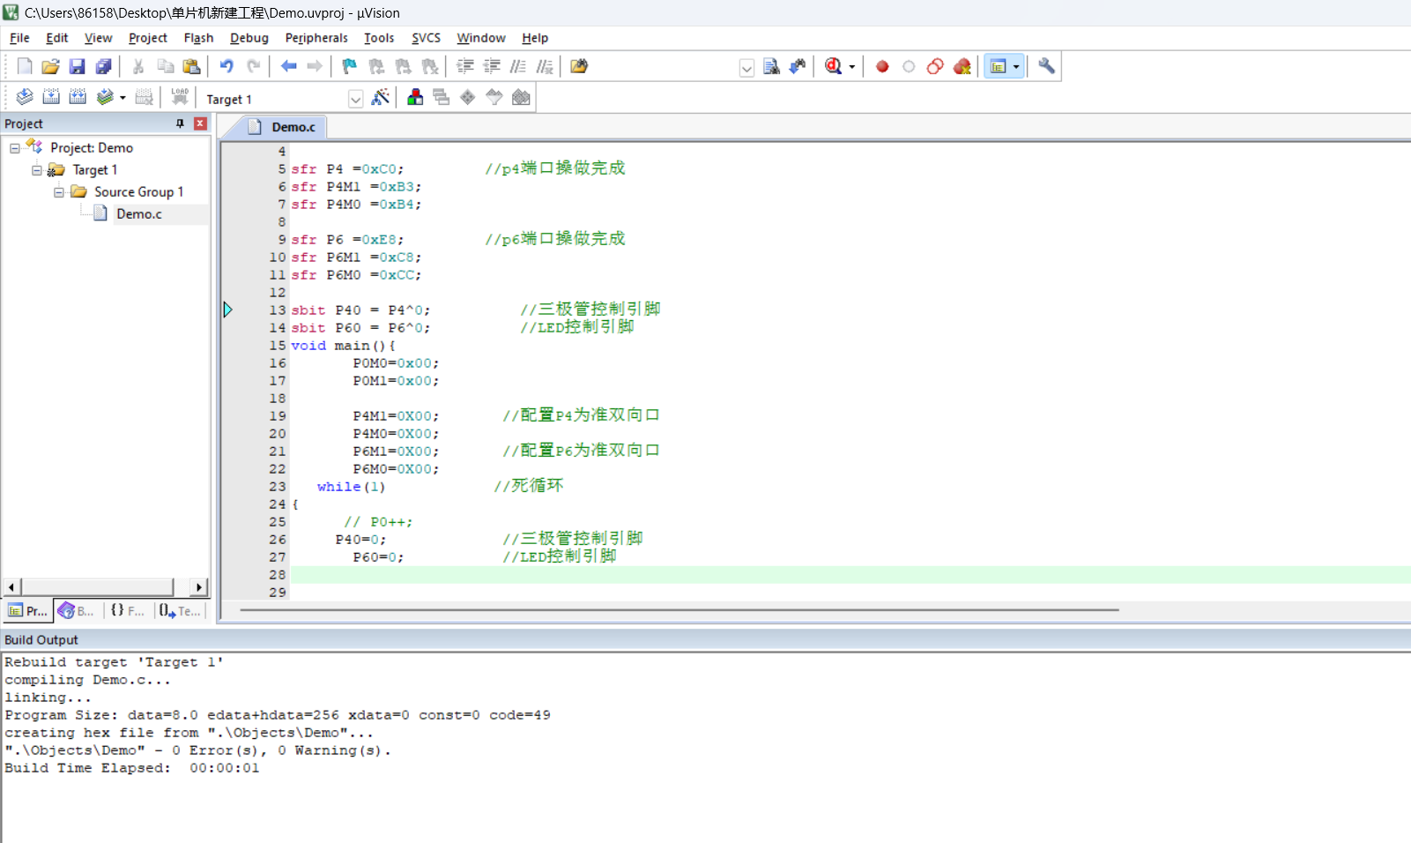1411x843 pixels.
Task: Navigate backwards with blue left arrow
Action: coord(288,66)
